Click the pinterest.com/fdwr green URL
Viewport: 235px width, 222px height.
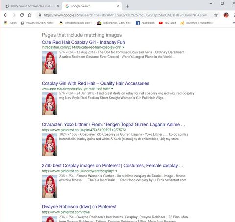(x=66, y=212)
